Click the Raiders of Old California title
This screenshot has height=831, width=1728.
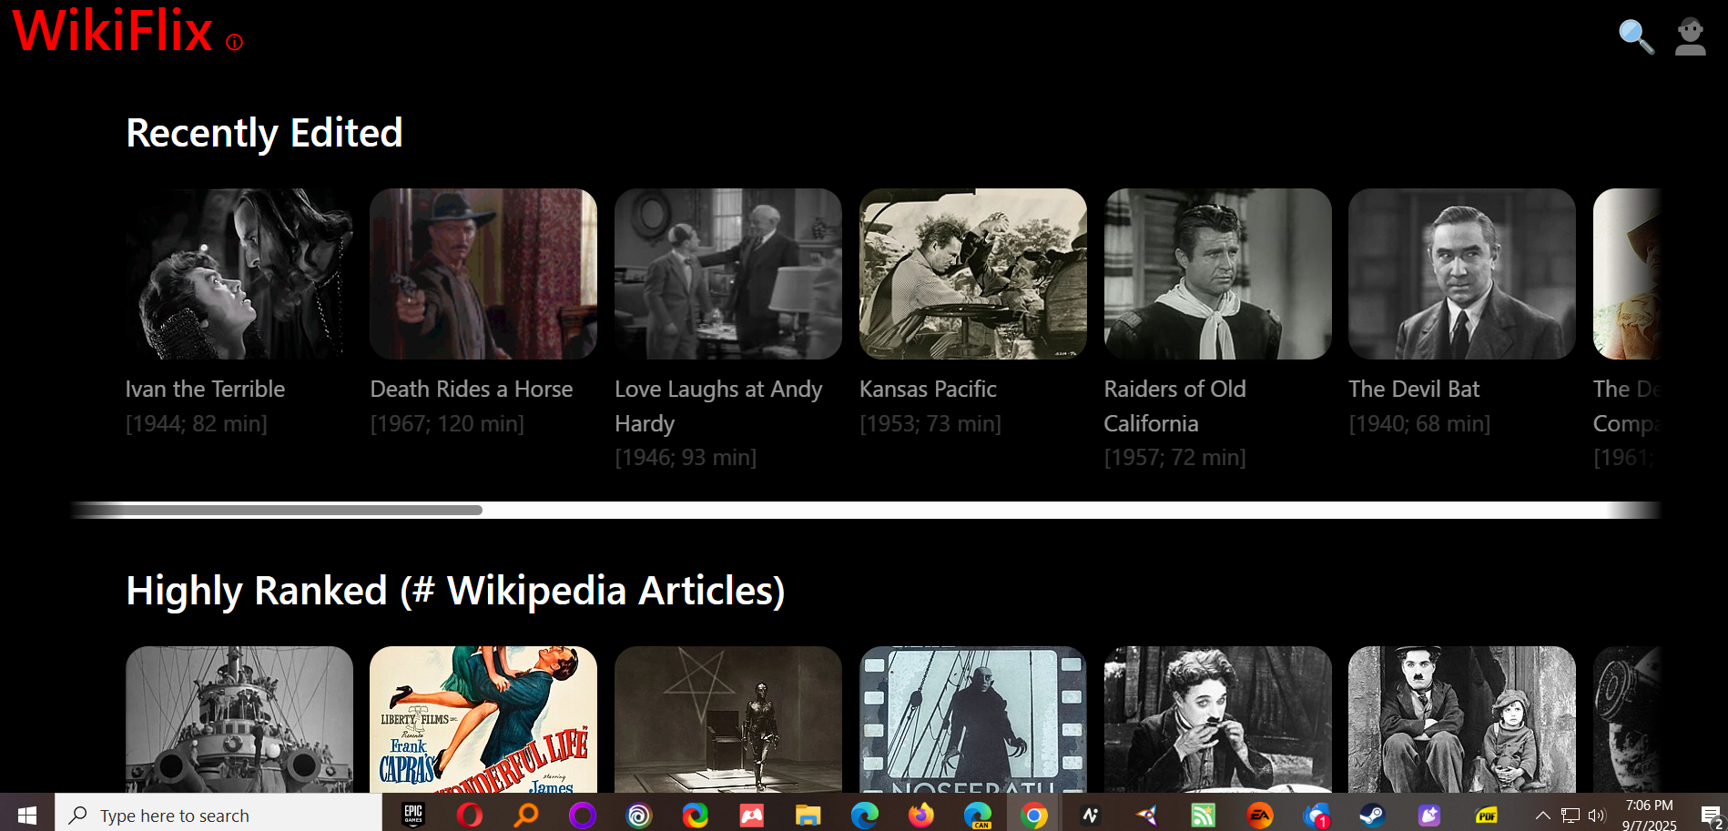1175,406
